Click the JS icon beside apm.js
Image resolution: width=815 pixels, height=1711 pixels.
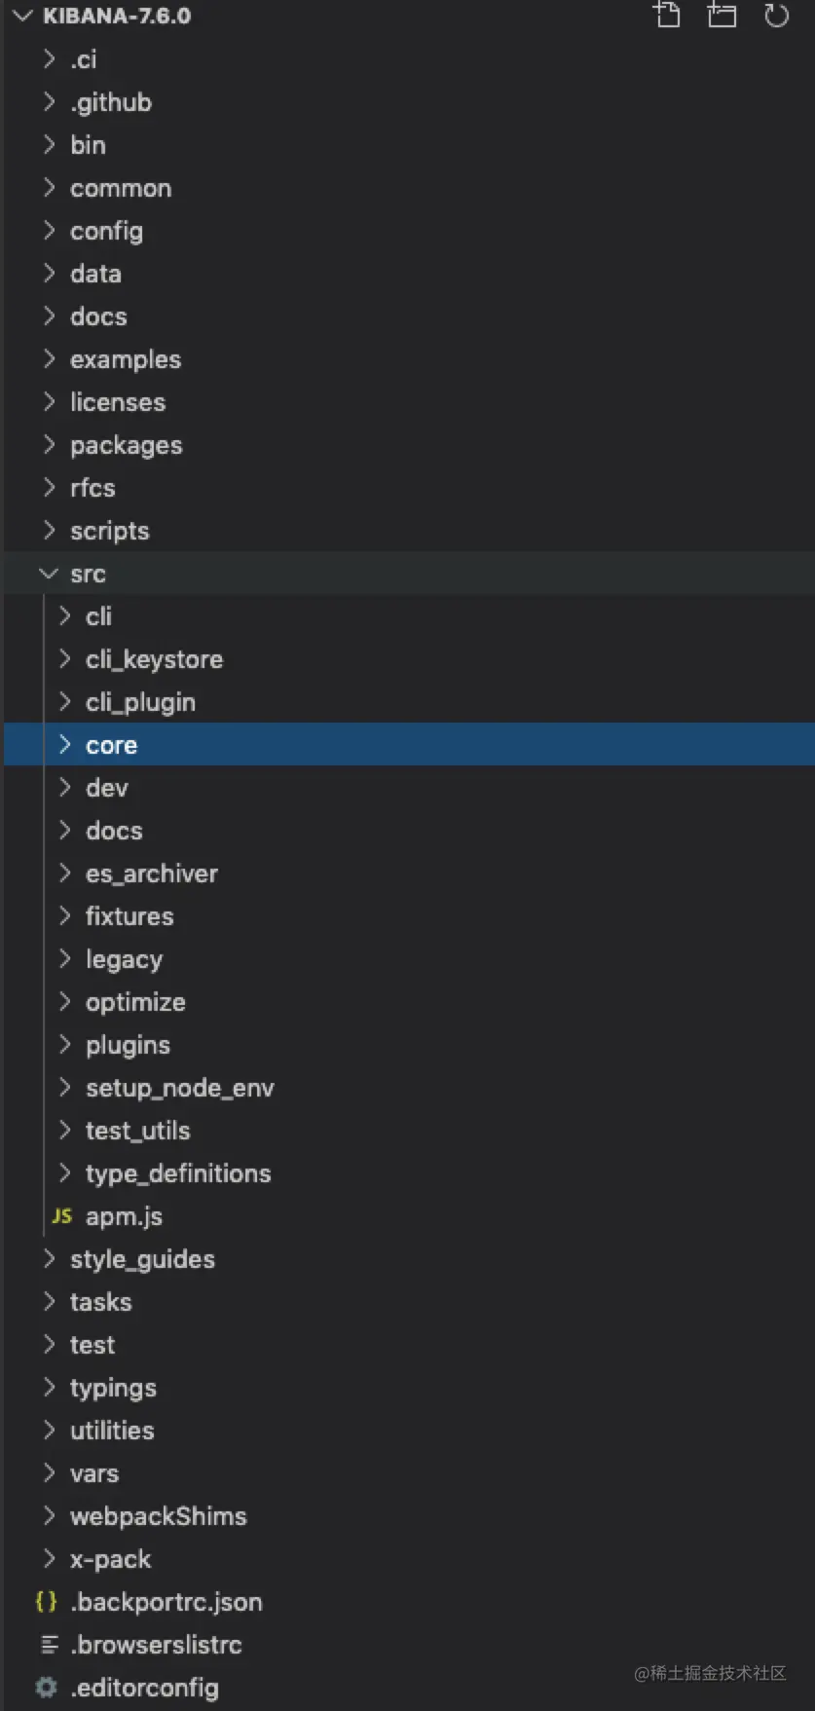pyautogui.click(x=62, y=1216)
